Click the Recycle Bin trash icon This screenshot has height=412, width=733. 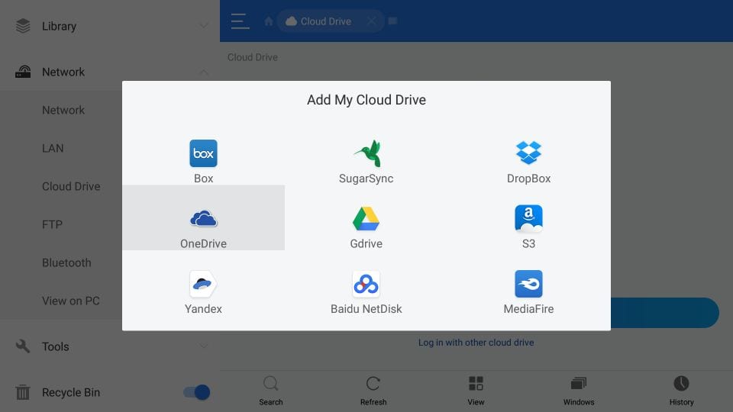[23, 392]
